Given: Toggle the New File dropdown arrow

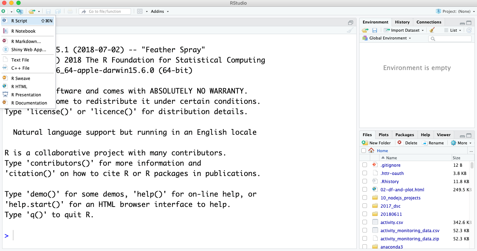Looking at the screenshot, I should click(11, 12).
